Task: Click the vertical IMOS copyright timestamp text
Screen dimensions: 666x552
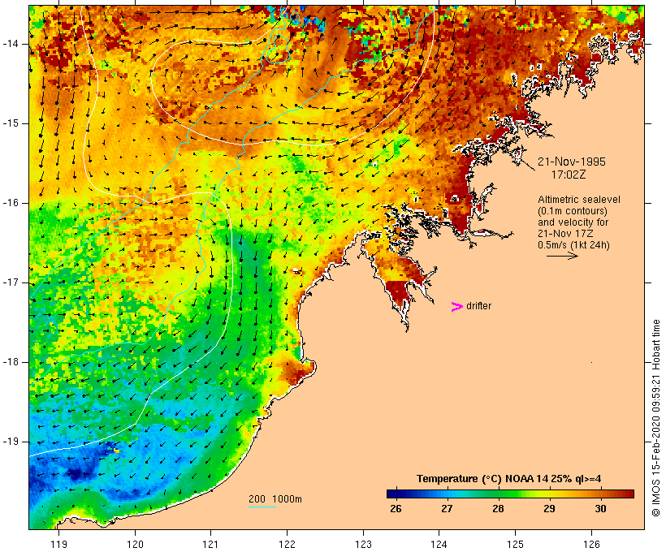Action: pos(655,418)
